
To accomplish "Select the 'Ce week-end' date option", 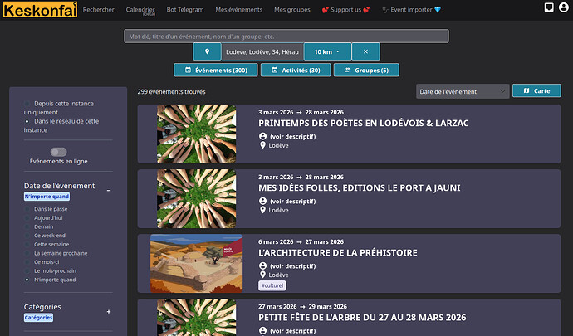I will (27, 236).
